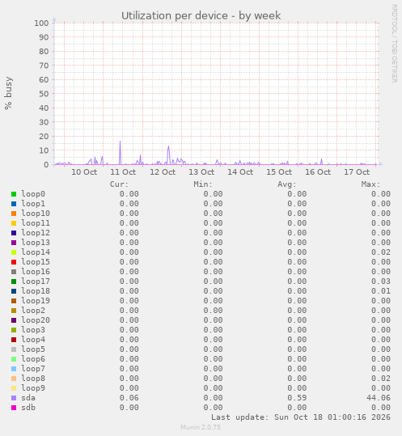
Task: Select the loop7 legend label
Action: [x=33, y=369]
